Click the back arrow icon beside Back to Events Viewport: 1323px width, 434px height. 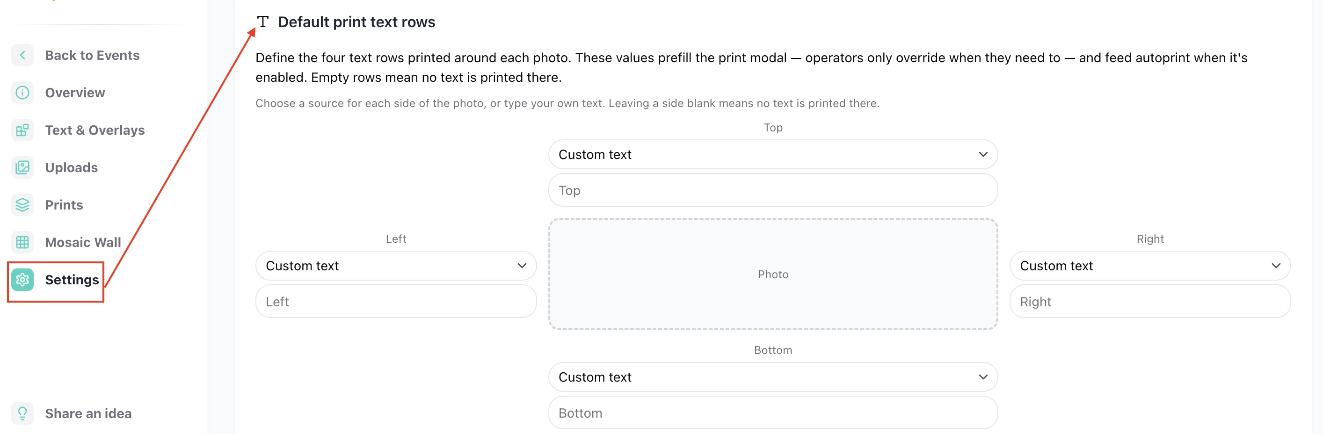coord(22,56)
